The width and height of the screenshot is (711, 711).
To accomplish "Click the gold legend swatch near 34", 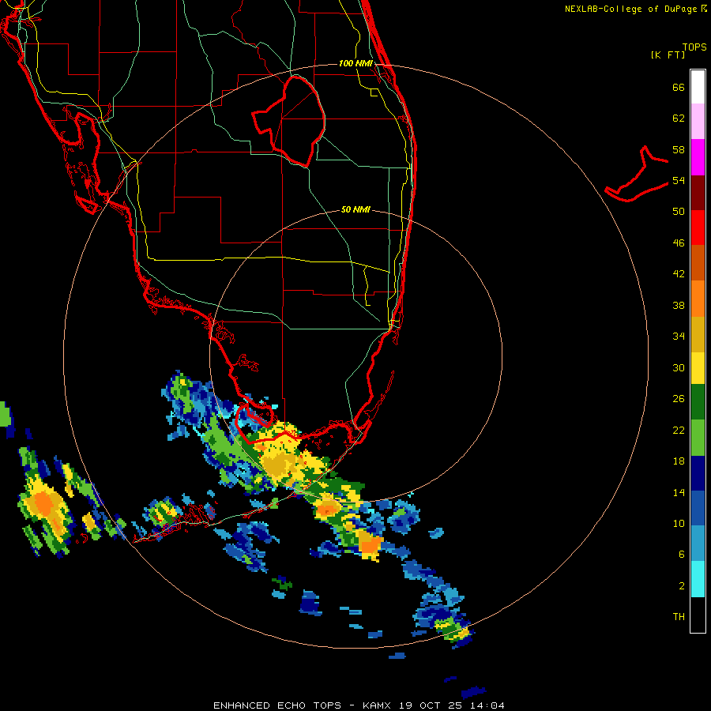I will pyautogui.click(x=698, y=334).
